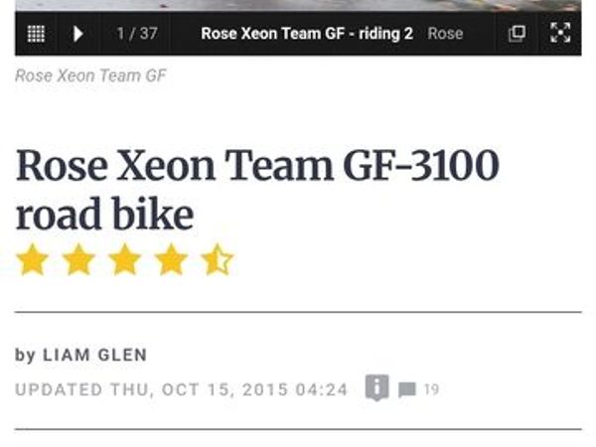Enter fullscreen gallery mode
596x447 pixels.
560,34
